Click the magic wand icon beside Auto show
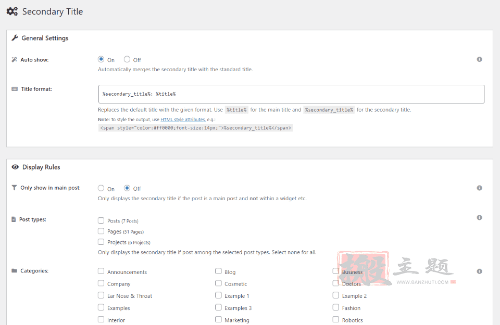The image size is (500, 325). [x=15, y=60]
